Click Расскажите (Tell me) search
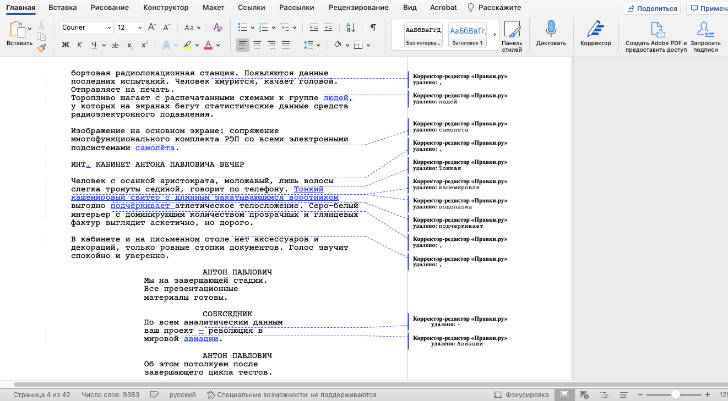The width and height of the screenshot is (728, 401). (495, 8)
